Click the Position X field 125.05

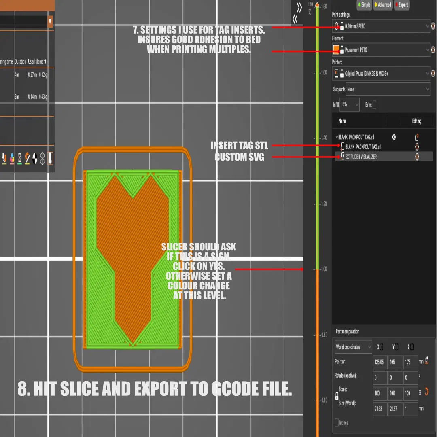click(x=380, y=362)
